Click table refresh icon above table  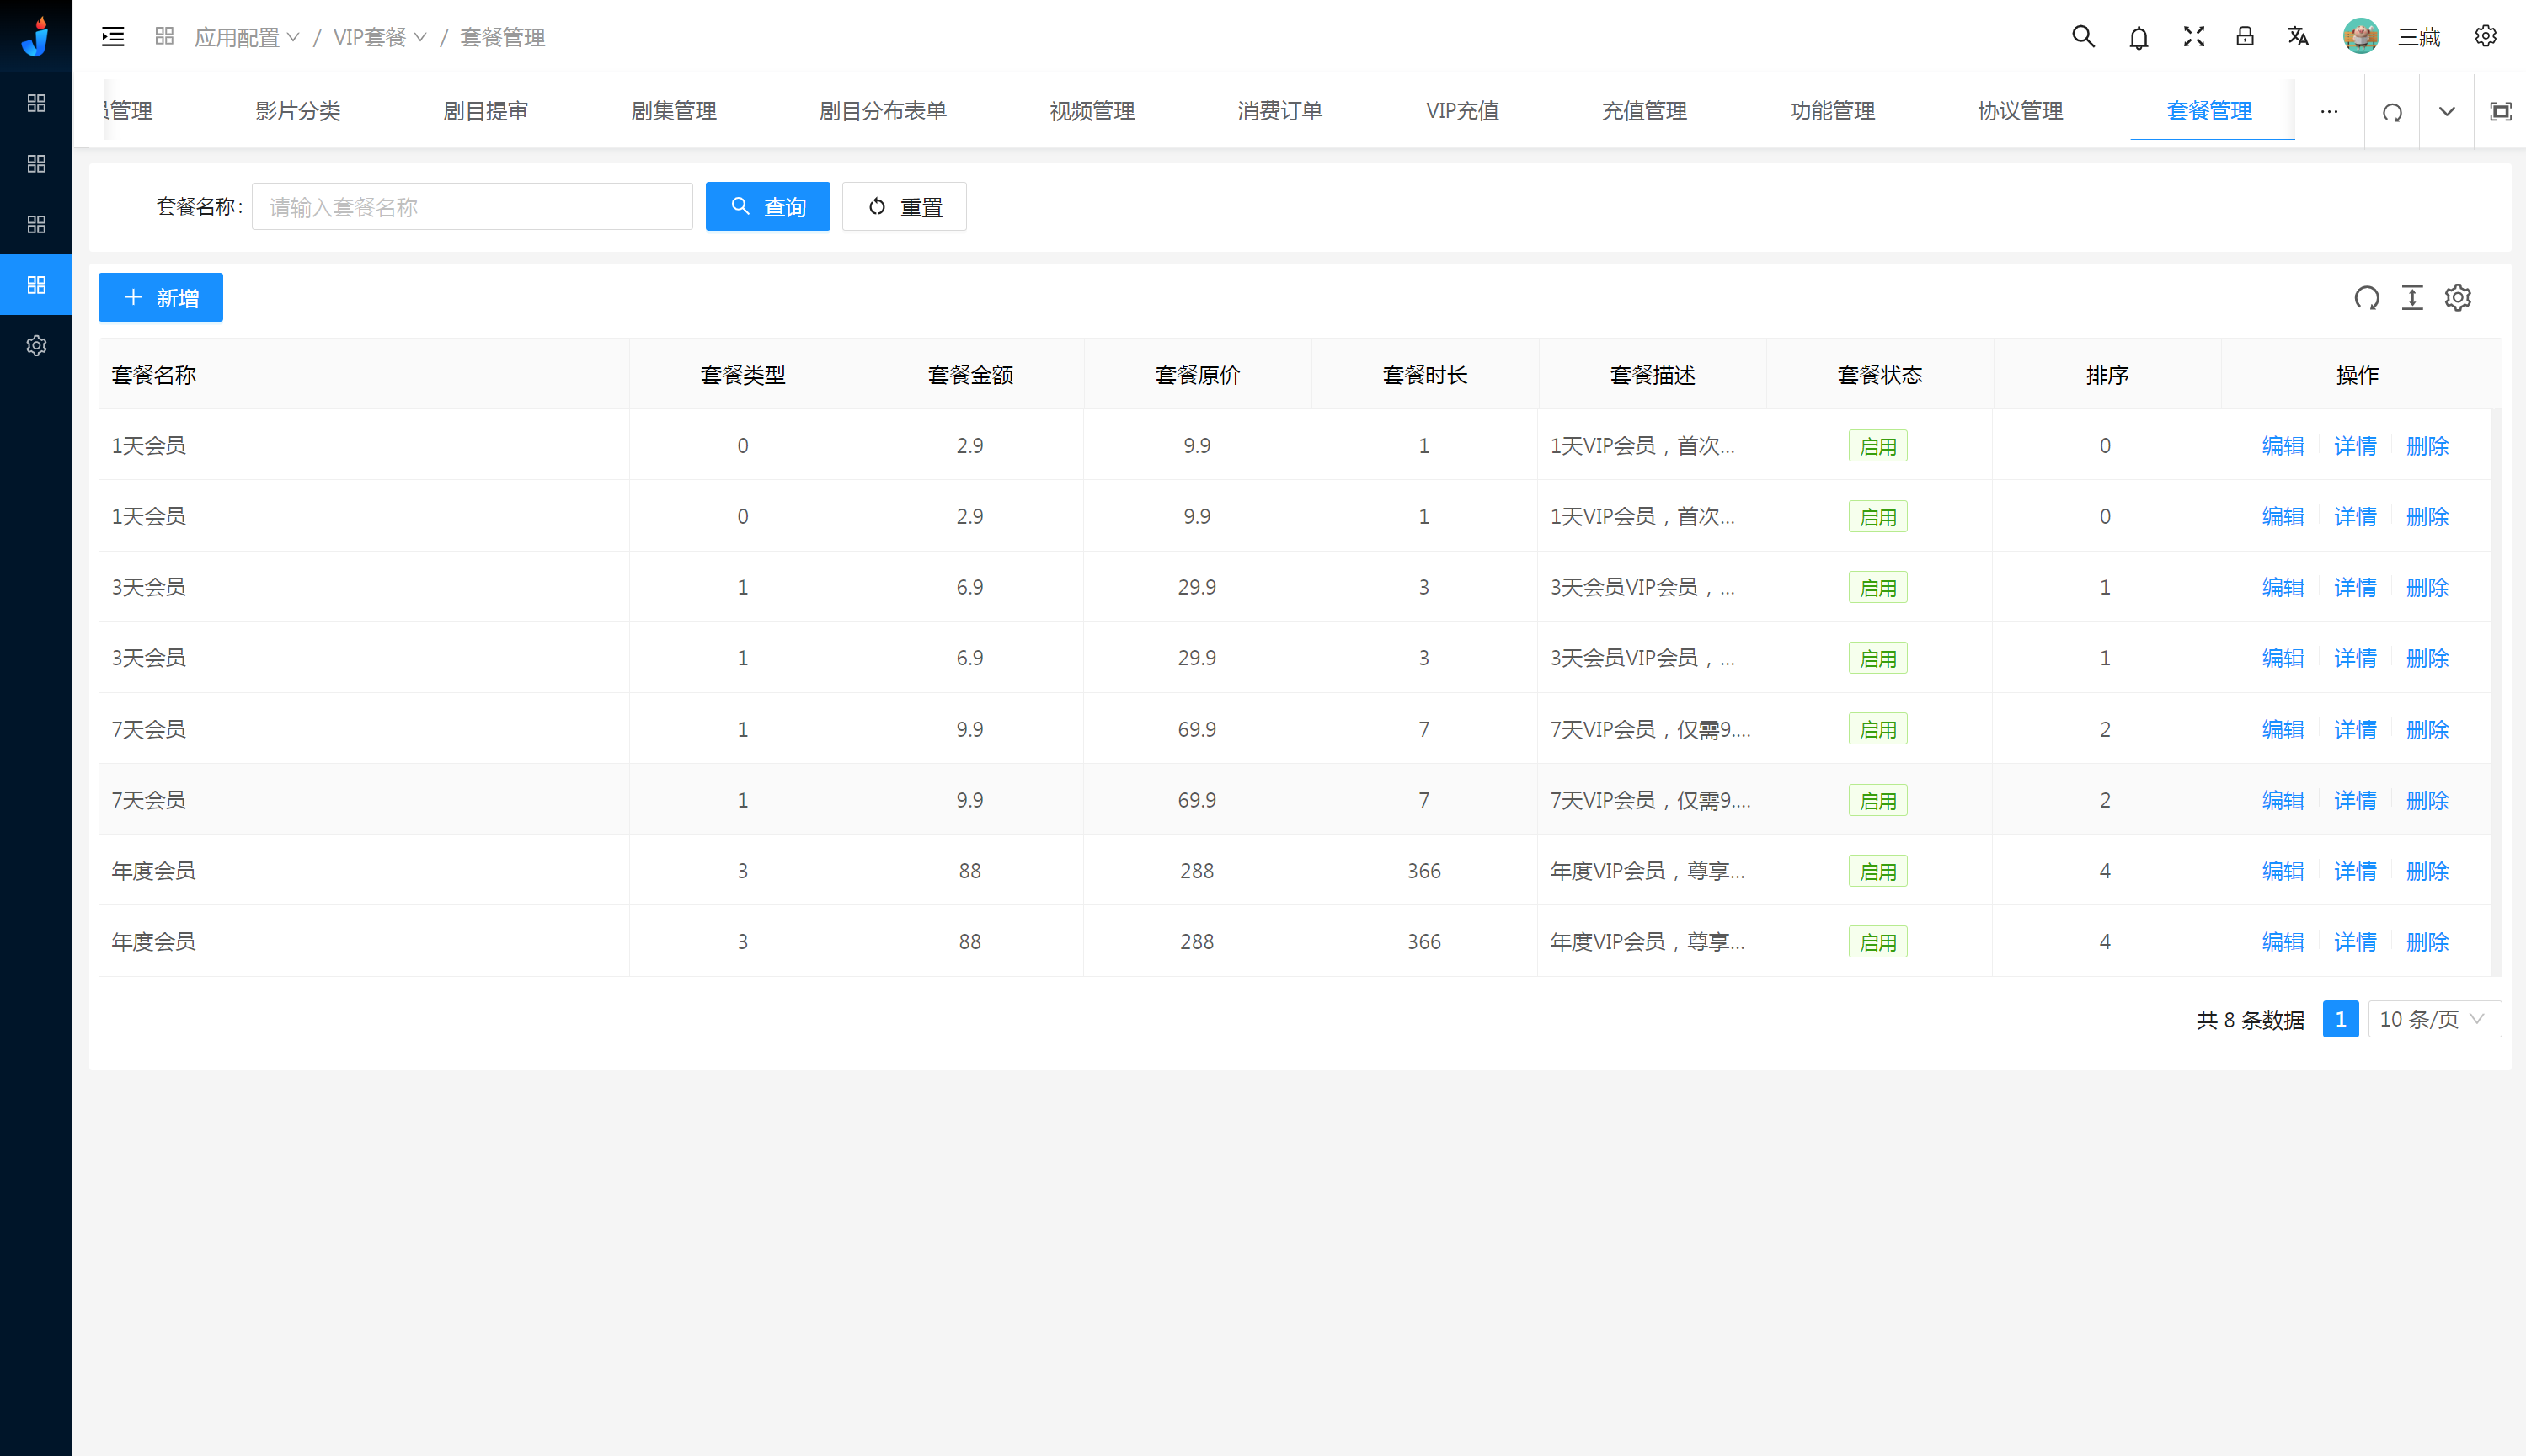pos(2366,298)
